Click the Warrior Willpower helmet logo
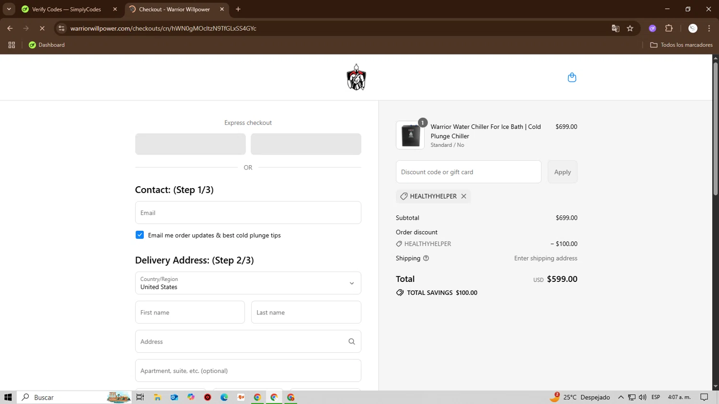Viewport: 719px width, 404px height. point(356,77)
